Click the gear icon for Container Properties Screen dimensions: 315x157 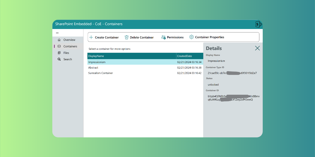tap(192, 37)
